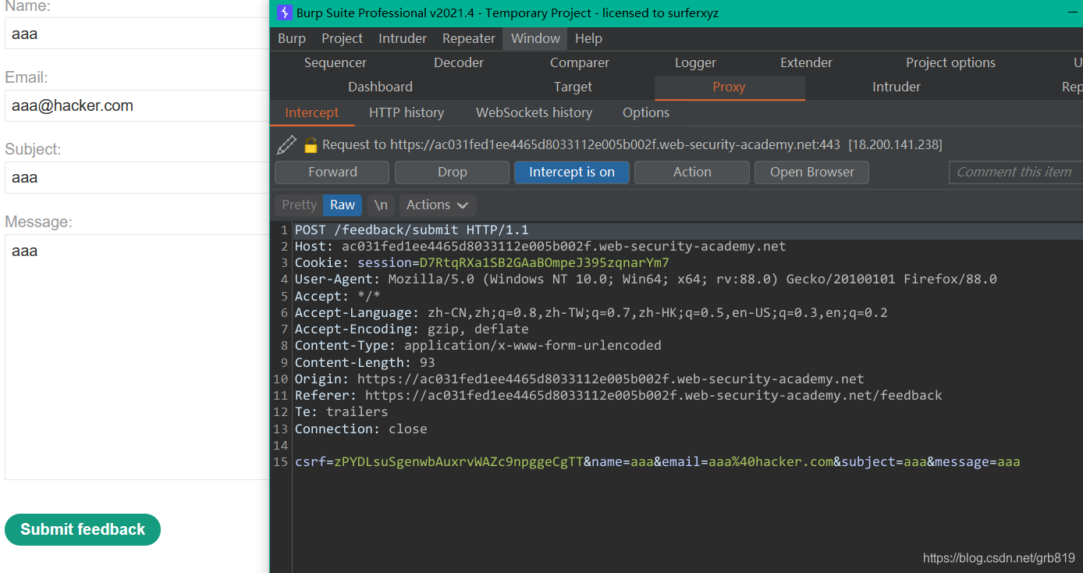Click the email=aaa%40hacker.com parameter

coord(747,461)
